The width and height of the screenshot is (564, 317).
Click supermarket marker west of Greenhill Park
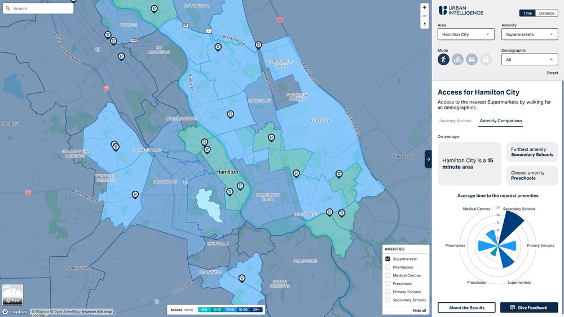pyautogui.click(x=258, y=45)
